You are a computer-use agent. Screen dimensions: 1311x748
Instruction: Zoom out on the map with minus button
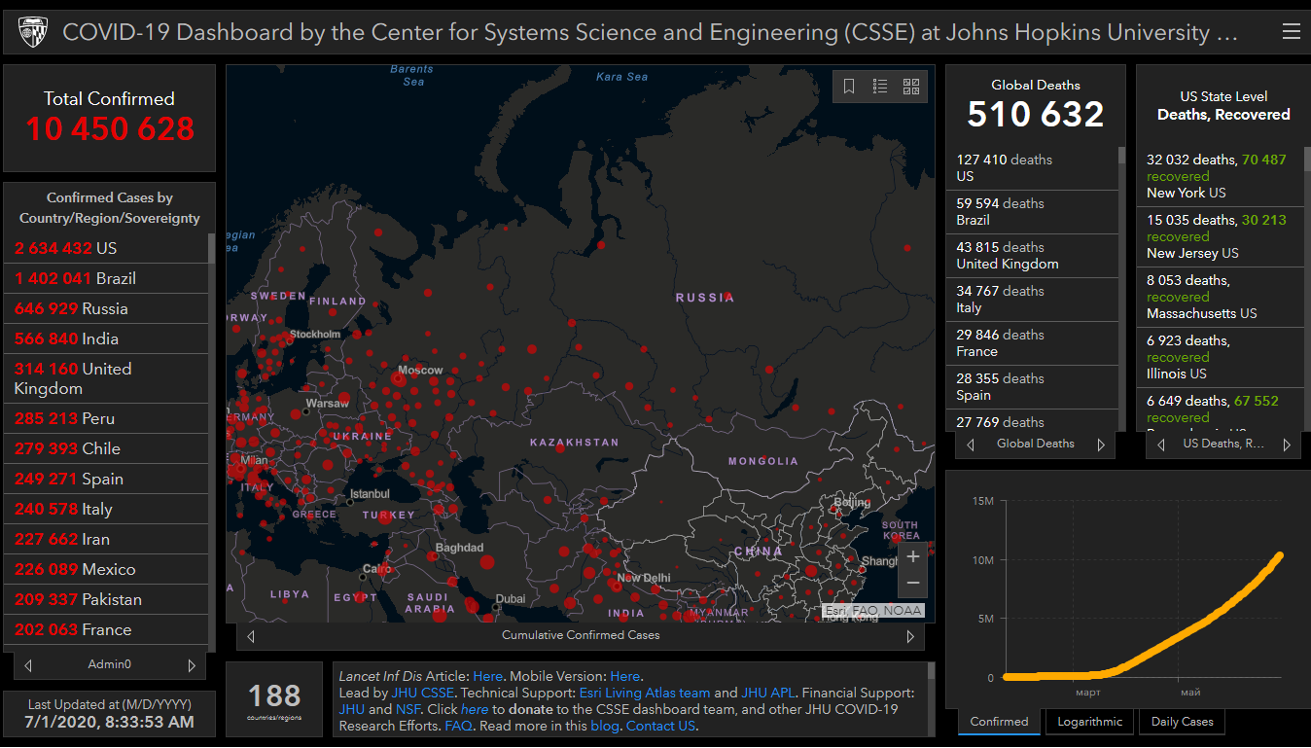pyautogui.click(x=913, y=583)
